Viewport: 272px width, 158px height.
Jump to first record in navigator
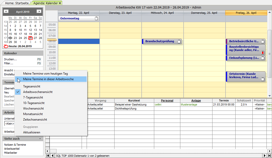(x=47, y=156)
